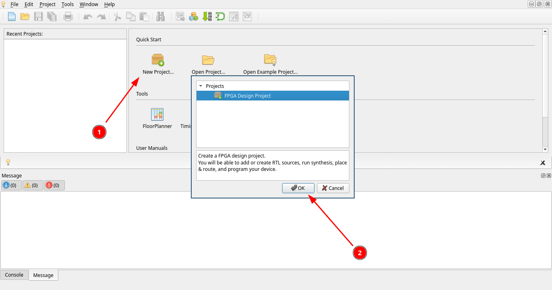Open the Help menu

point(109,4)
